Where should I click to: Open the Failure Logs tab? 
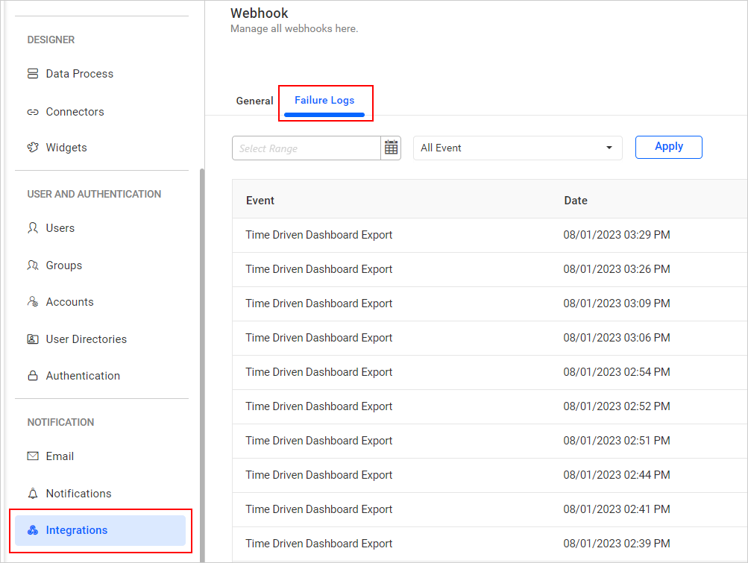click(324, 100)
